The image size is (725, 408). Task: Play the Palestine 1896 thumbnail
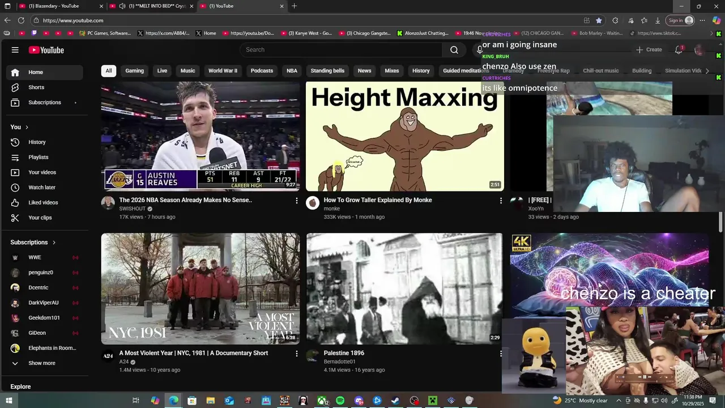[x=404, y=289]
